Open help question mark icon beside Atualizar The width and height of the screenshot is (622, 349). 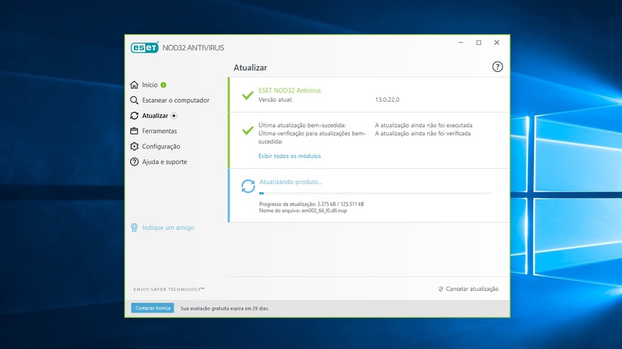pyautogui.click(x=497, y=66)
